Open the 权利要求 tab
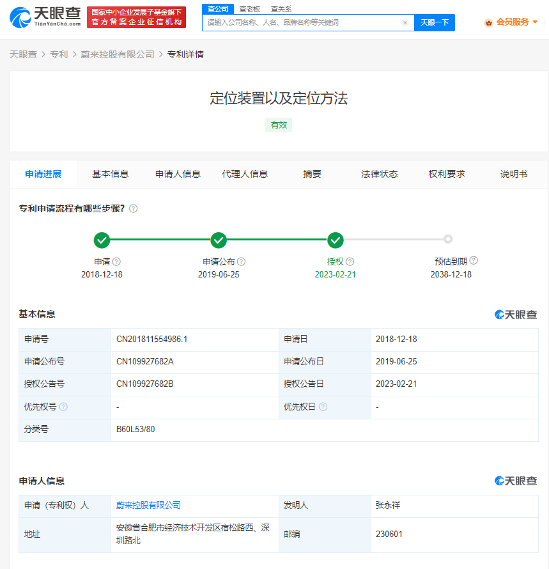This screenshot has width=549, height=569. click(x=447, y=174)
